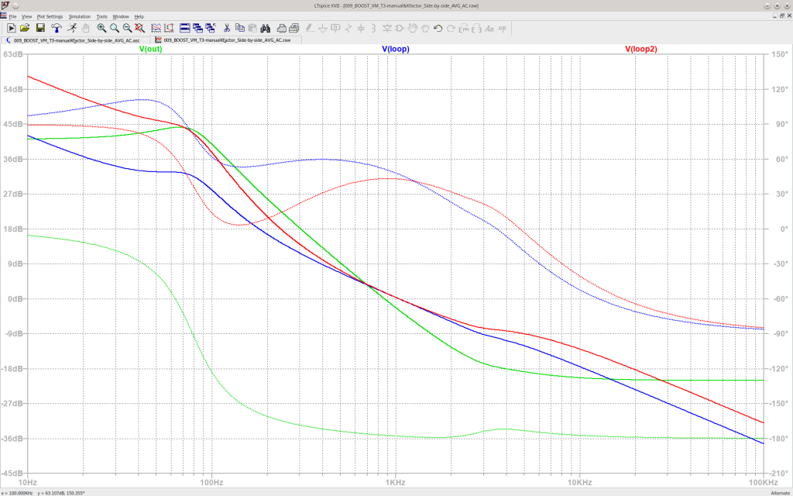This screenshot has height=496, width=793.
Task: Click the LTspice application icon in menu bar
Action: pyautogui.click(x=4, y=16)
